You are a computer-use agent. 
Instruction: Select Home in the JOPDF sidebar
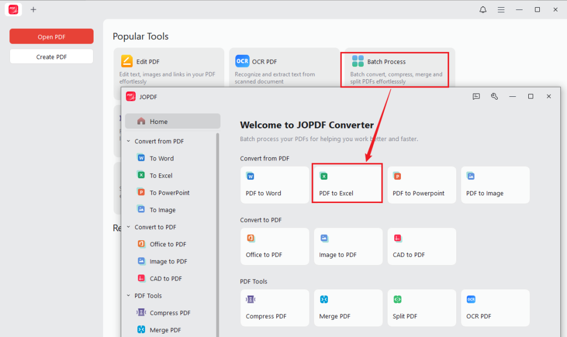(x=173, y=121)
